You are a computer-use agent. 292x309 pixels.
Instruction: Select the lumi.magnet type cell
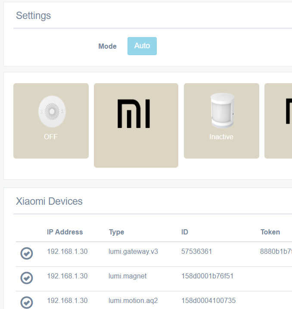click(x=127, y=276)
